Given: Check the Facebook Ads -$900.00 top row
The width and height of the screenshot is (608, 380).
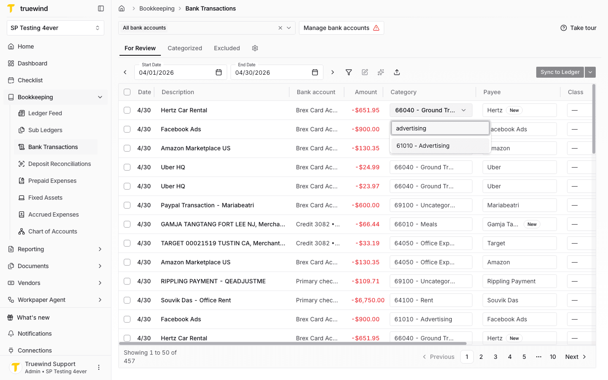Looking at the screenshot, I should click(127, 129).
